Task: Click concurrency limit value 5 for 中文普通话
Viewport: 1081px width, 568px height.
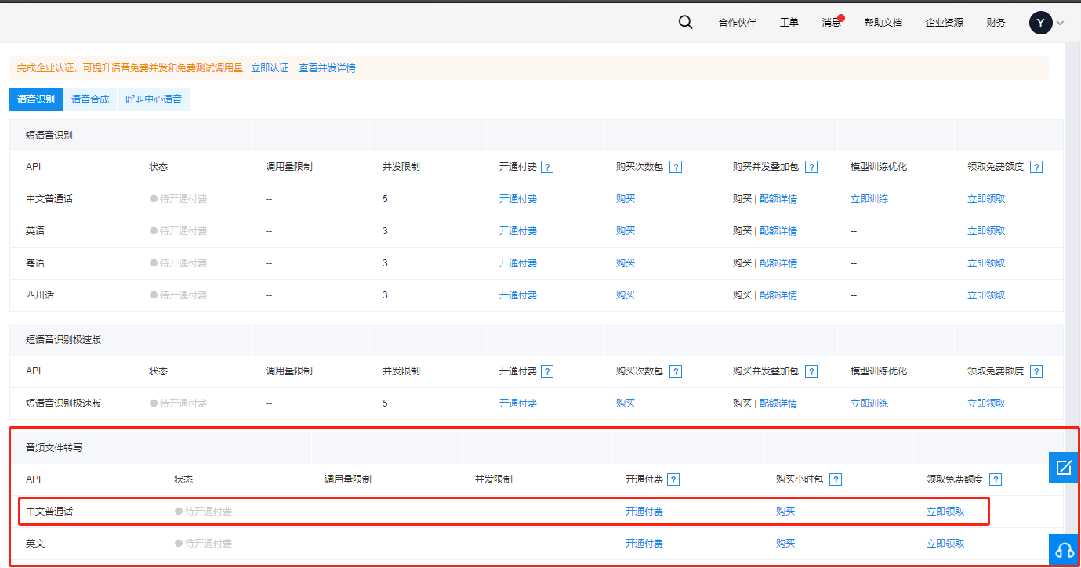Action: tap(385, 199)
